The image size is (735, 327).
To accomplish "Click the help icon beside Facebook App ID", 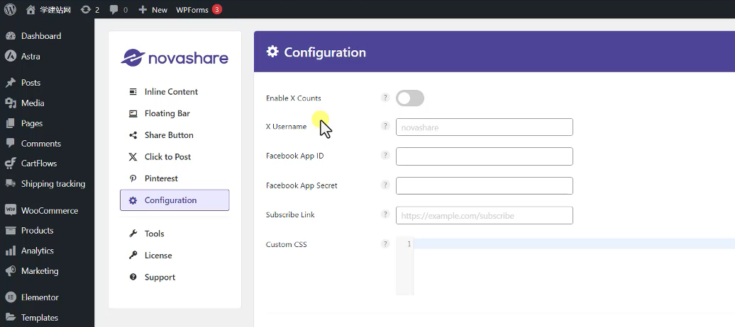I will 385,156.
